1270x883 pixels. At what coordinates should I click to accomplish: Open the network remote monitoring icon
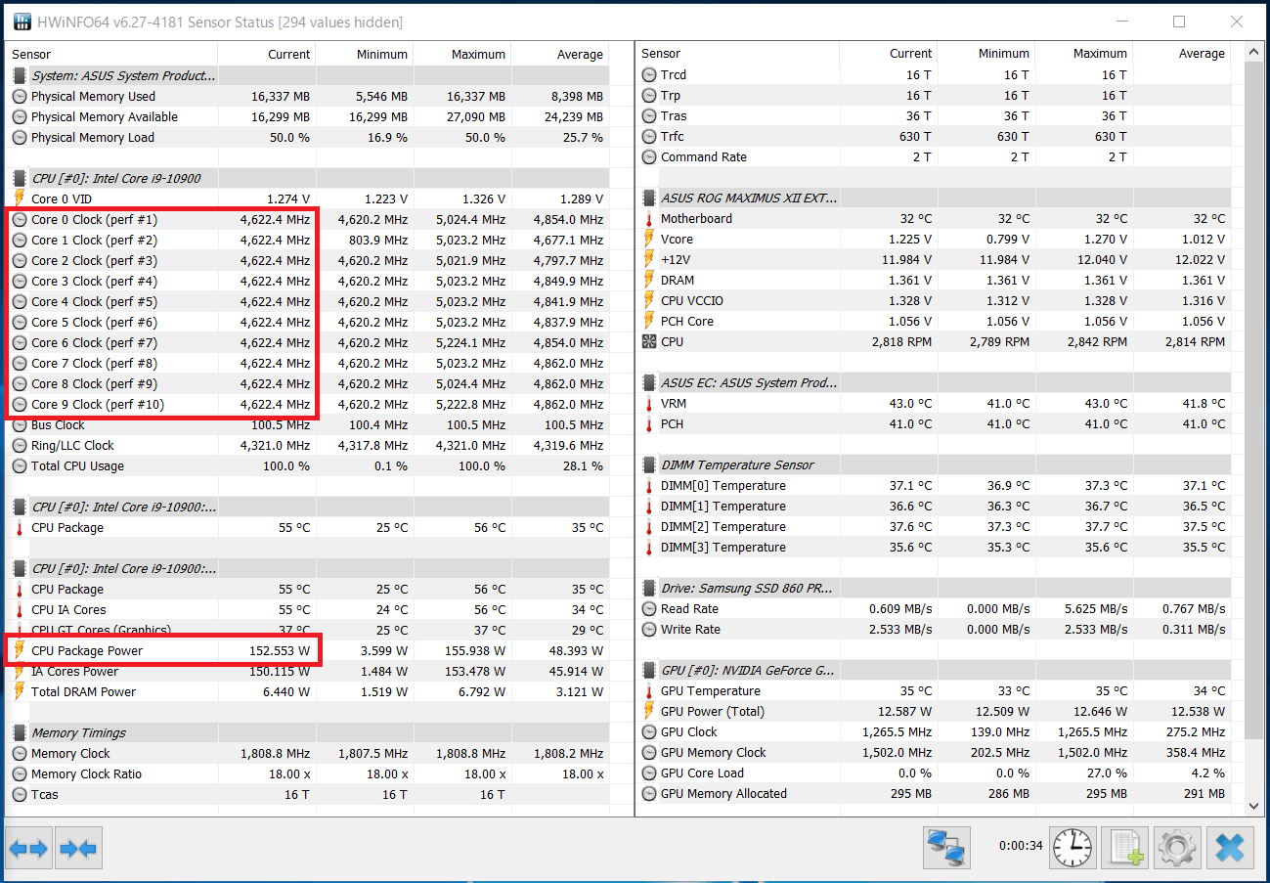point(946,848)
